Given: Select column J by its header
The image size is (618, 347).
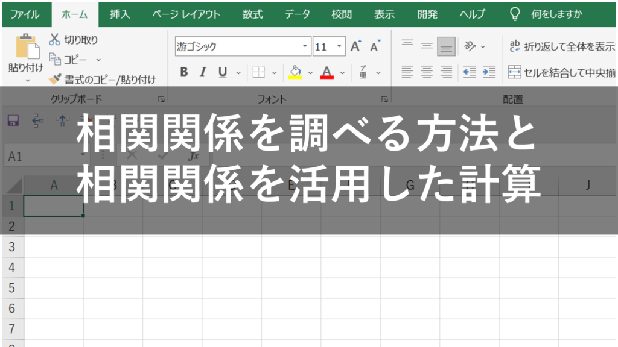Looking at the screenshot, I should (588, 186).
